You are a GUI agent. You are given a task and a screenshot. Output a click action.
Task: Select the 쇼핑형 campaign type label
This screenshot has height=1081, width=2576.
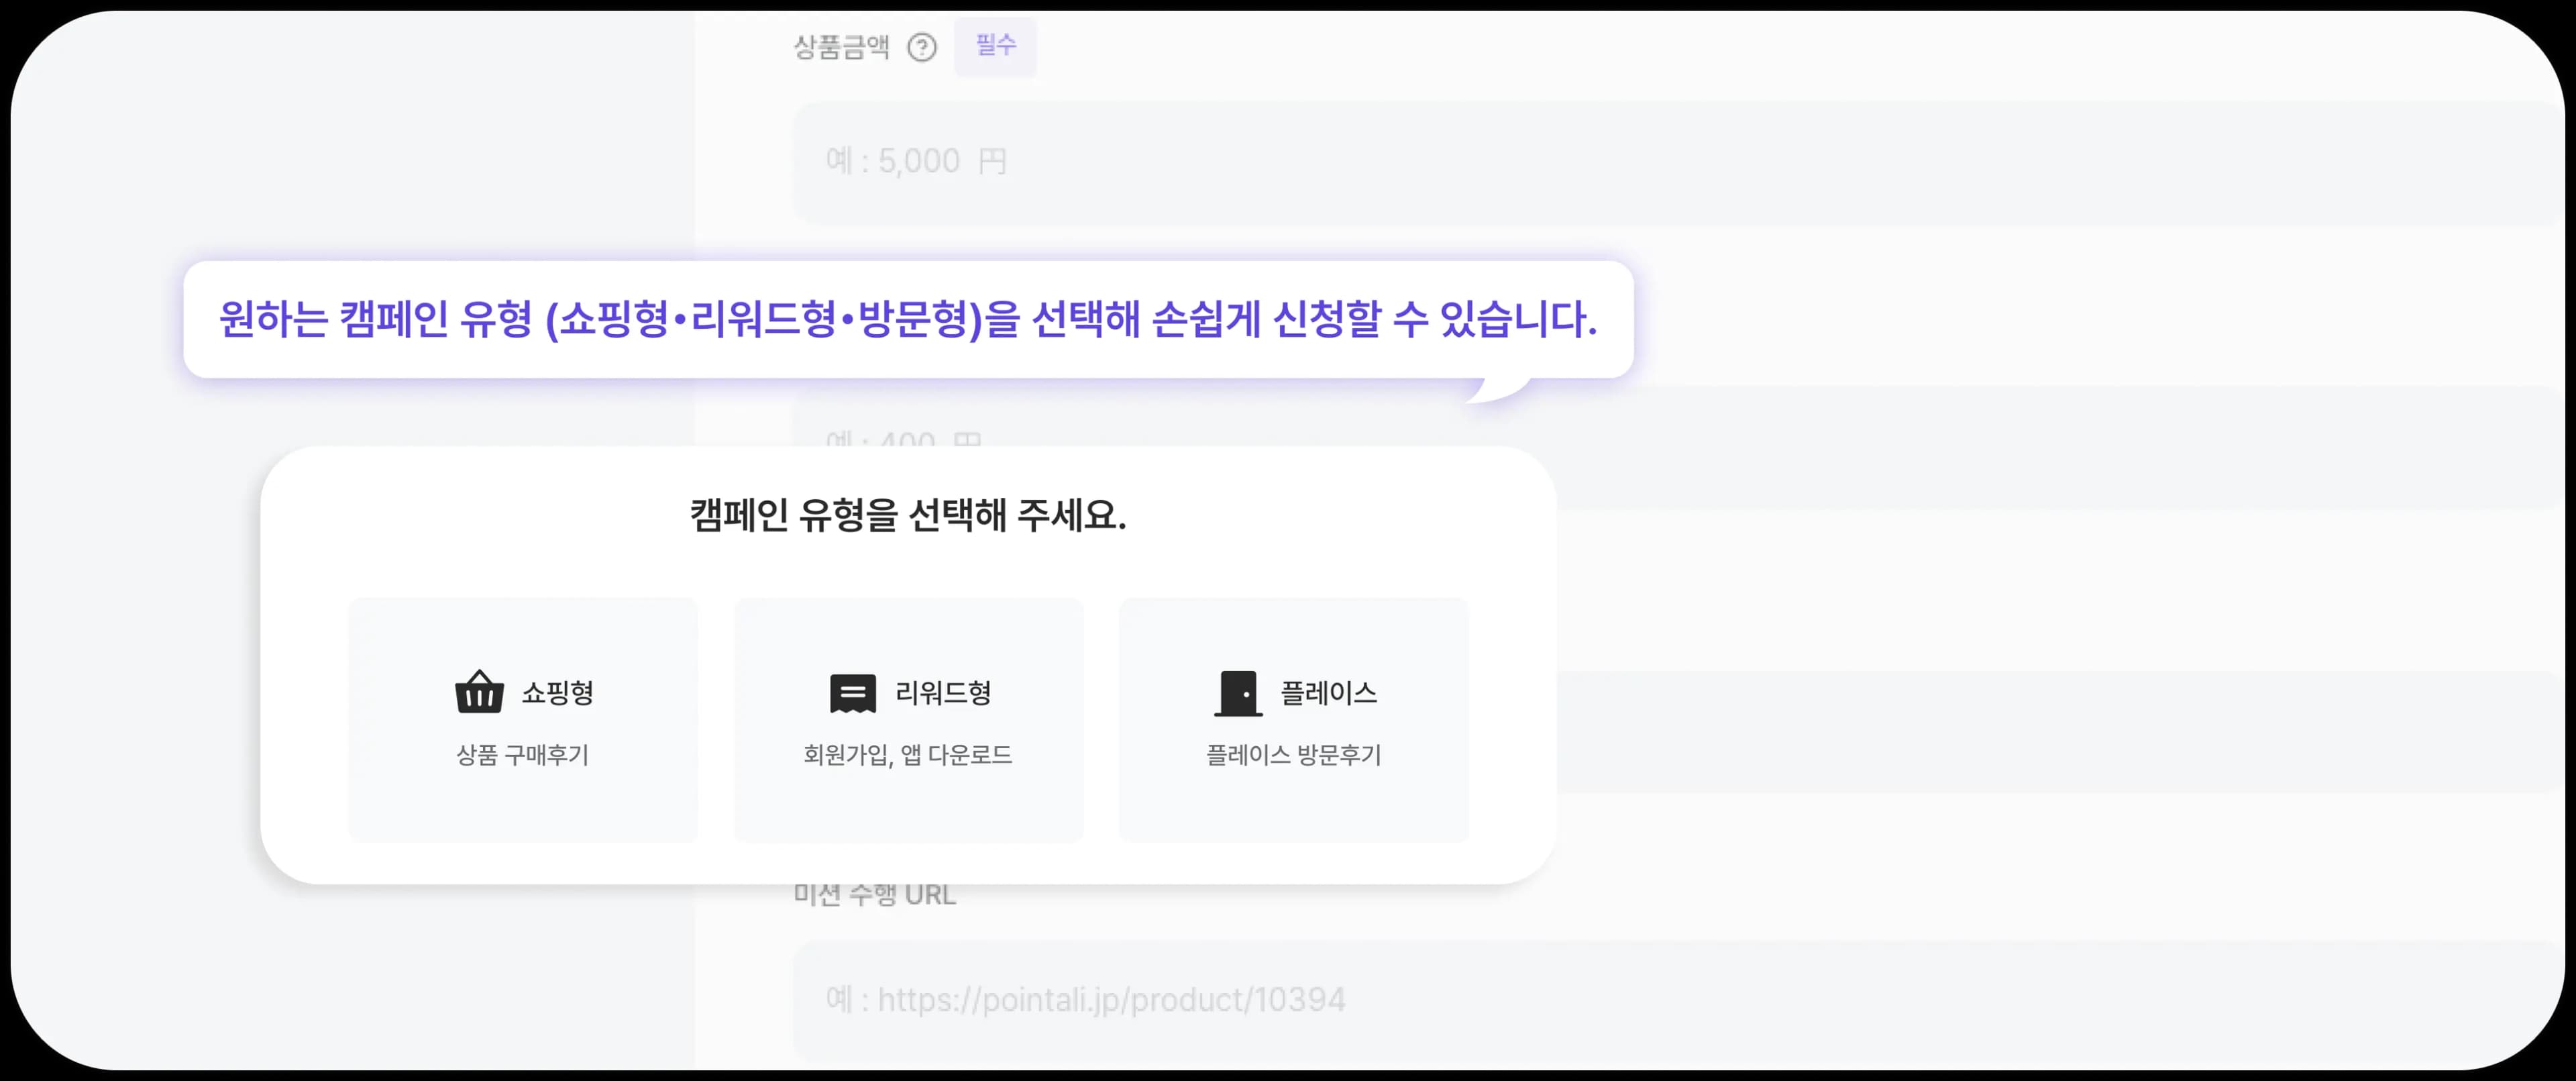(x=558, y=693)
